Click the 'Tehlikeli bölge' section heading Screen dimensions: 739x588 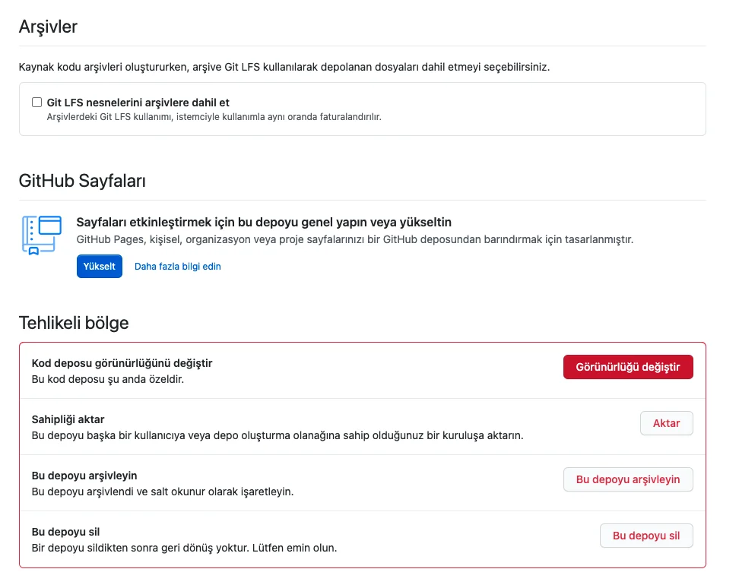pos(74,323)
